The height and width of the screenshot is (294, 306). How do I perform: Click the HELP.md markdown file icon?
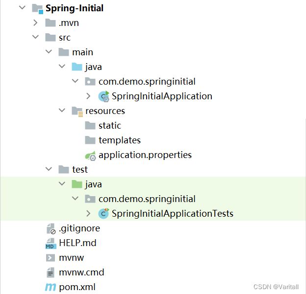pos(51,243)
